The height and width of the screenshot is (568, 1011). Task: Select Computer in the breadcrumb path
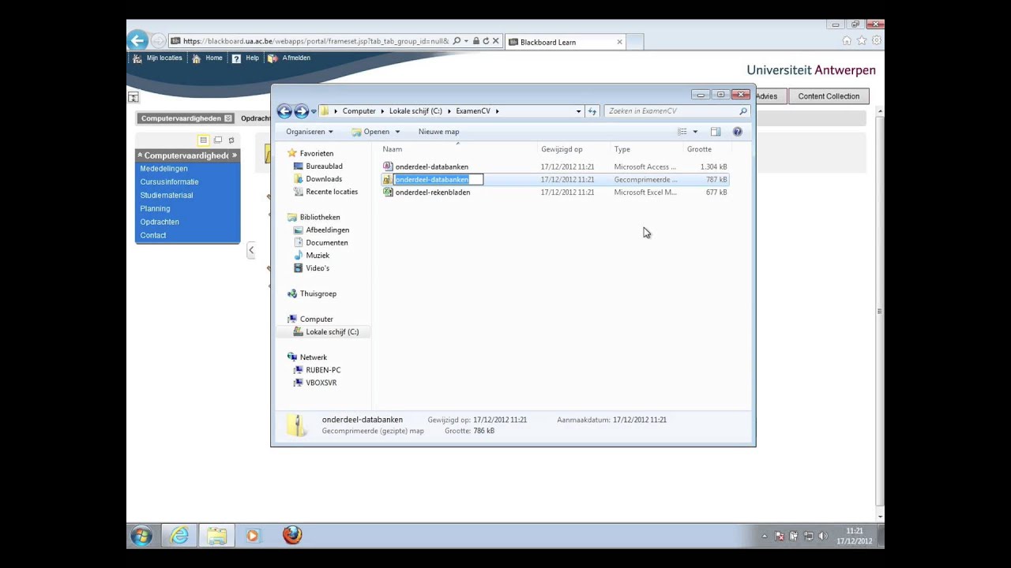pos(359,111)
